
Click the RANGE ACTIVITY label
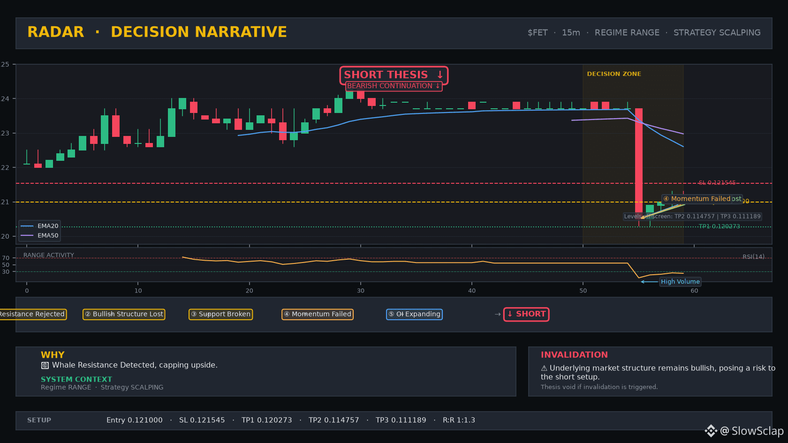pos(49,255)
